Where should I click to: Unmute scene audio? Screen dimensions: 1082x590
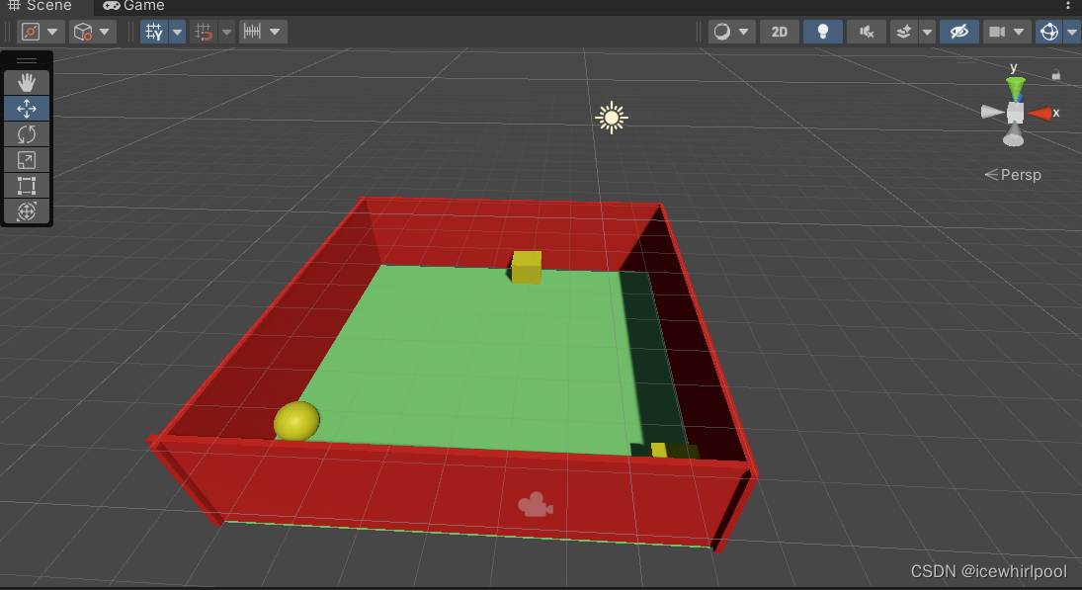(866, 31)
